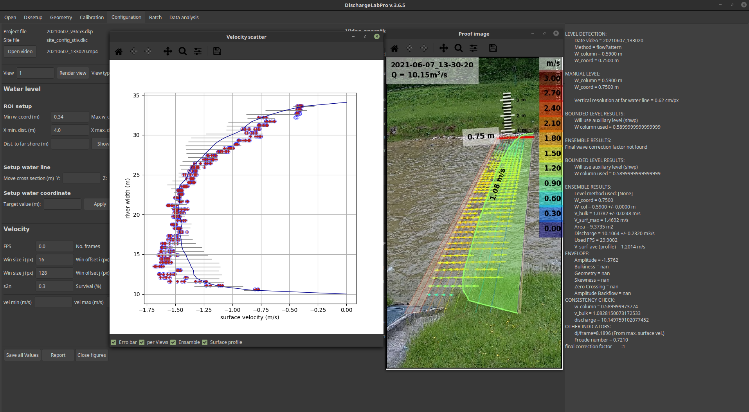Click the Close figures button
Screen dimensions: 749x412
point(92,355)
